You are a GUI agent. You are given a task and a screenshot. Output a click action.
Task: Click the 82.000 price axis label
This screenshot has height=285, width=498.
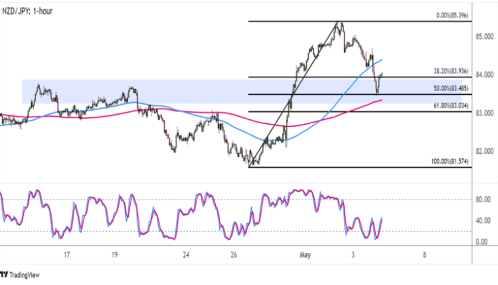(x=484, y=152)
